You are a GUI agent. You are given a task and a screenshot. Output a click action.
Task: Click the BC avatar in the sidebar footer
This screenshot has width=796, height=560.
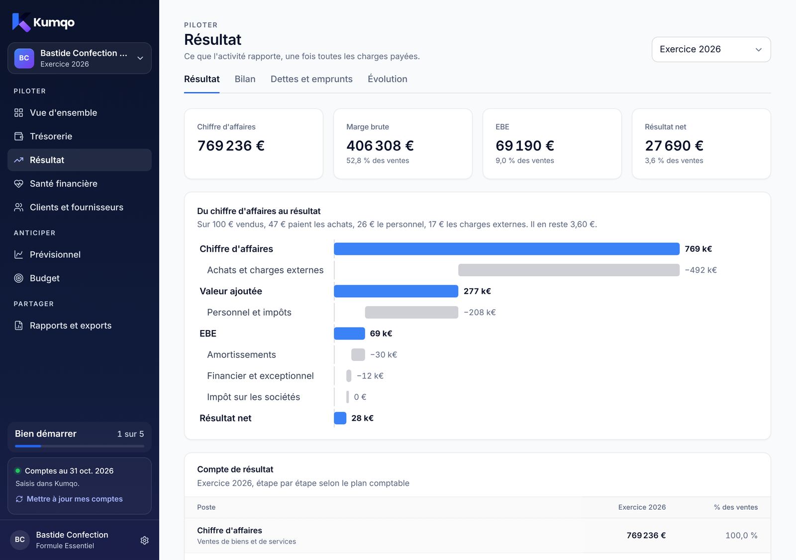20,540
